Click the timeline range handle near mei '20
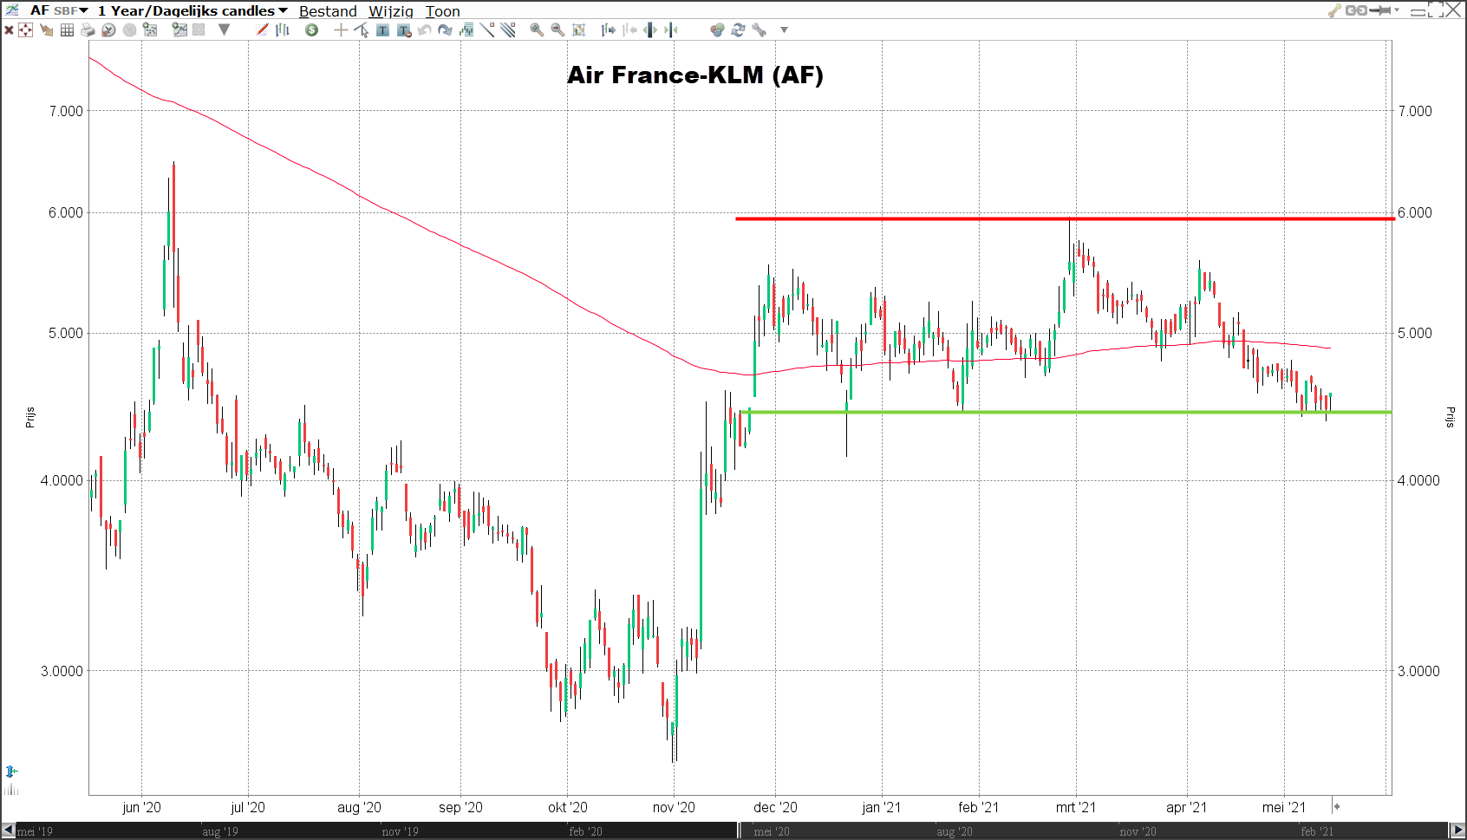 (x=740, y=830)
